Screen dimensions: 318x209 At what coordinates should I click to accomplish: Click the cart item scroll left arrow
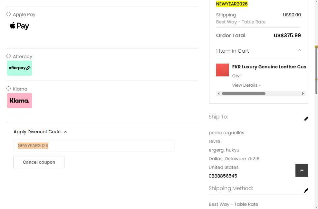(x=218, y=94)
